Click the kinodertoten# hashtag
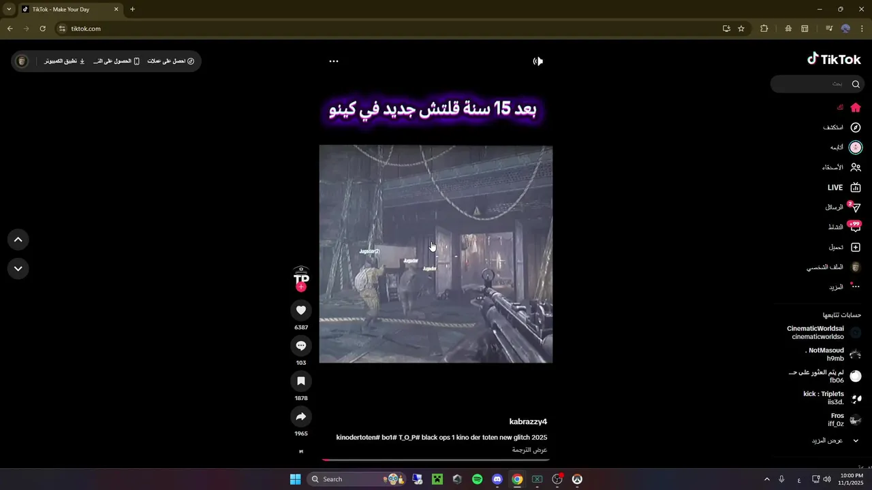Screen dimensions: 872x490 click(358, 438)
